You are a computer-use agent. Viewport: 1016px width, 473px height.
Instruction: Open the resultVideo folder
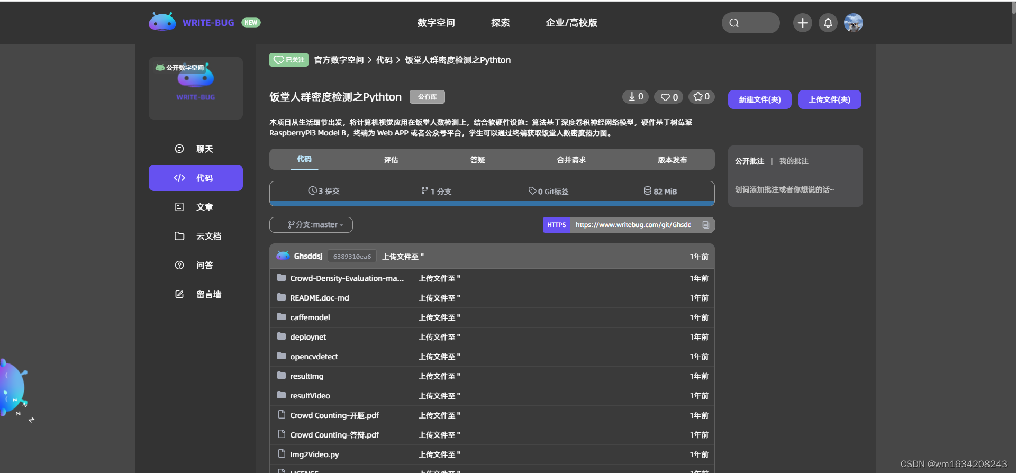(310, 396)
